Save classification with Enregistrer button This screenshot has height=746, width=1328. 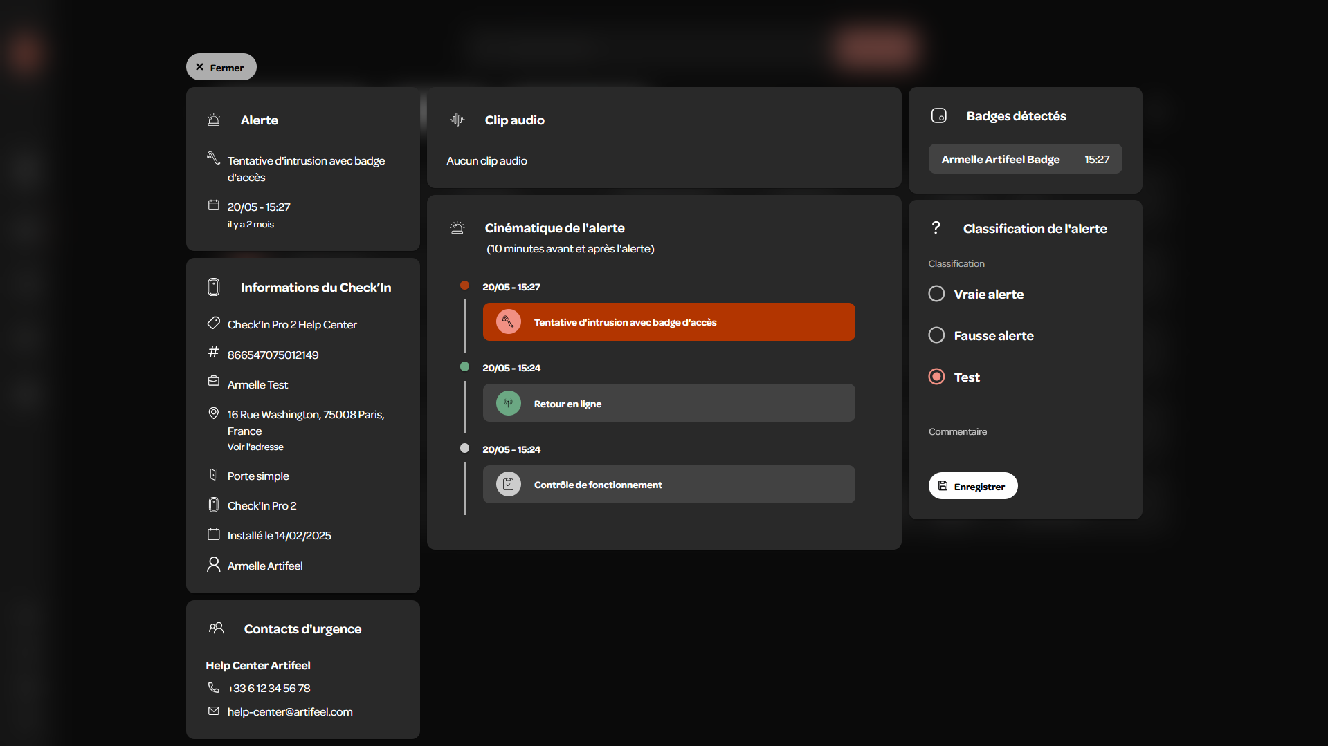click(973, 486)
